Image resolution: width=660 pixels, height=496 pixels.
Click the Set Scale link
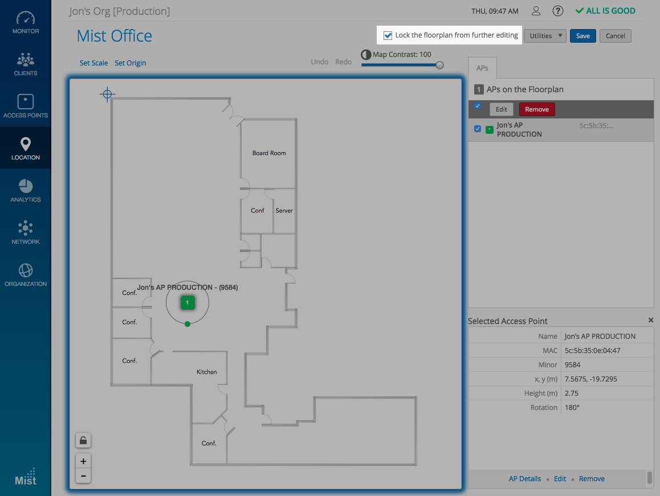tap(94, 63)
